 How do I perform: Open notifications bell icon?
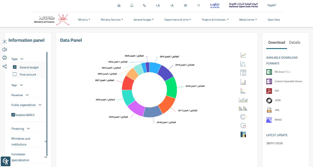pyautogui.click(x=132, y=5)
